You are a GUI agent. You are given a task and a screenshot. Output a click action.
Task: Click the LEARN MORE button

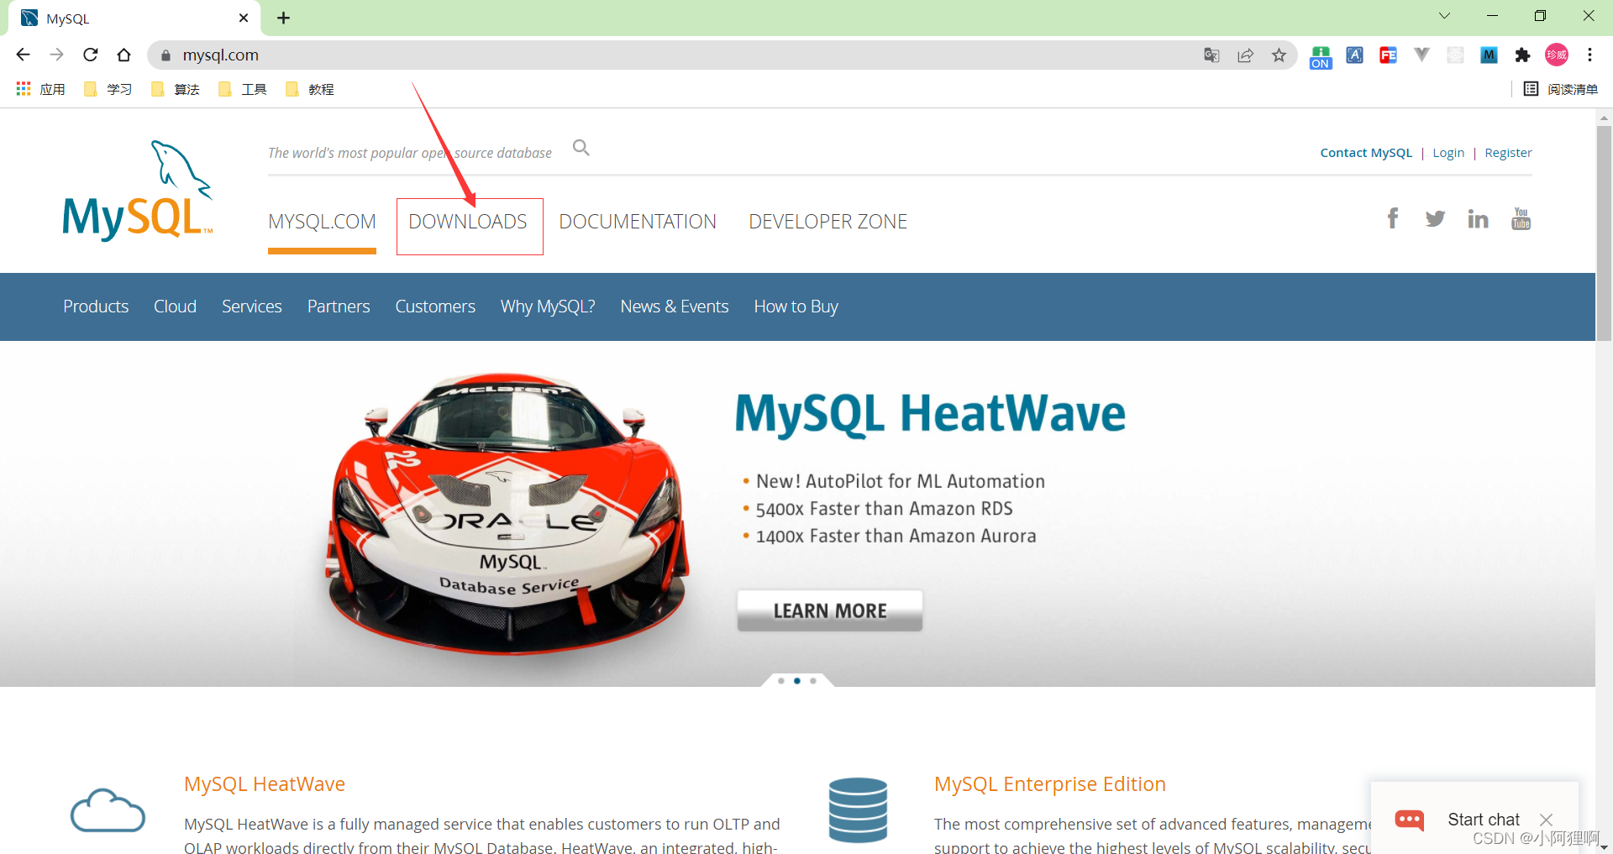coord(830,610)
